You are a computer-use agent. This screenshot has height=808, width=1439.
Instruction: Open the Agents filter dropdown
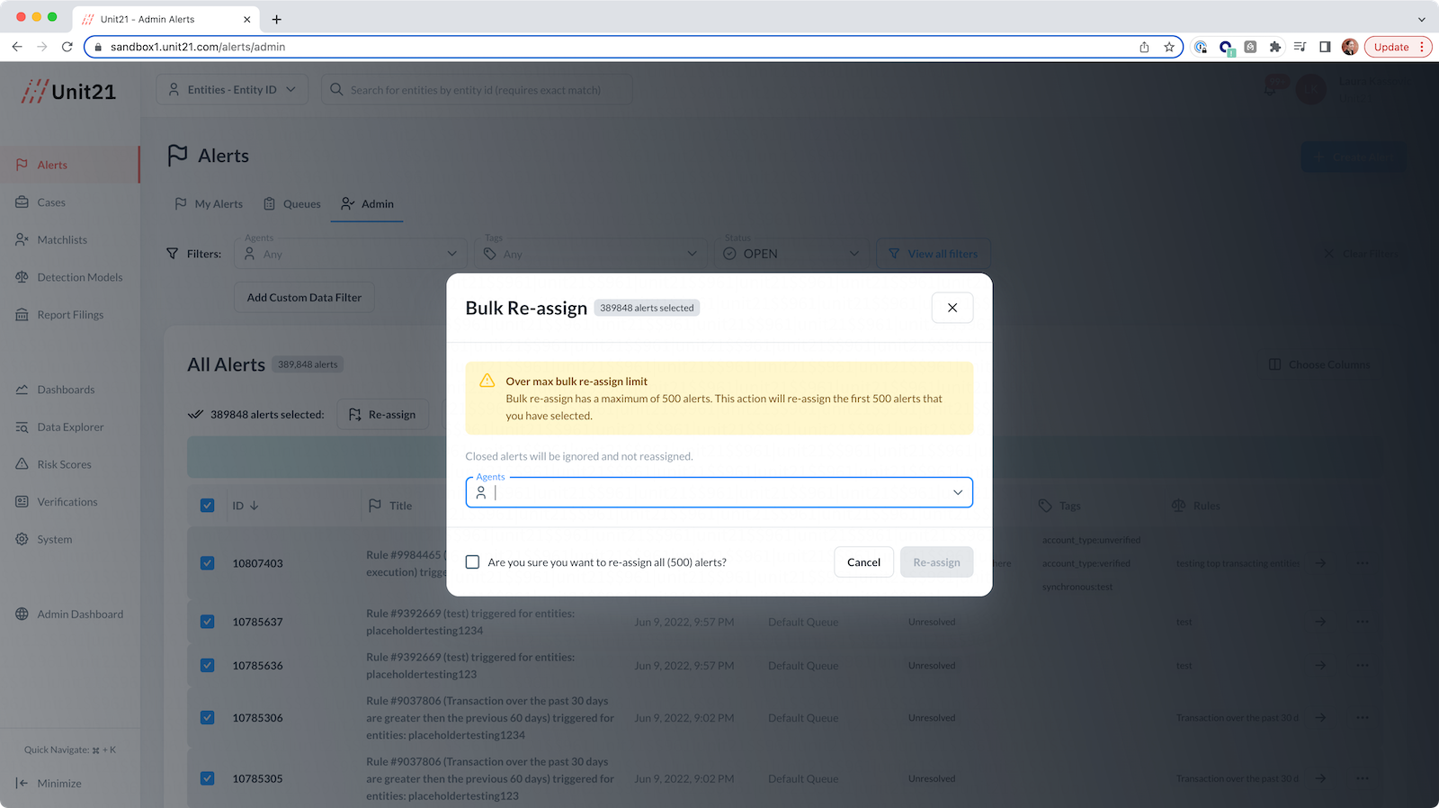(x=351, y=254)
